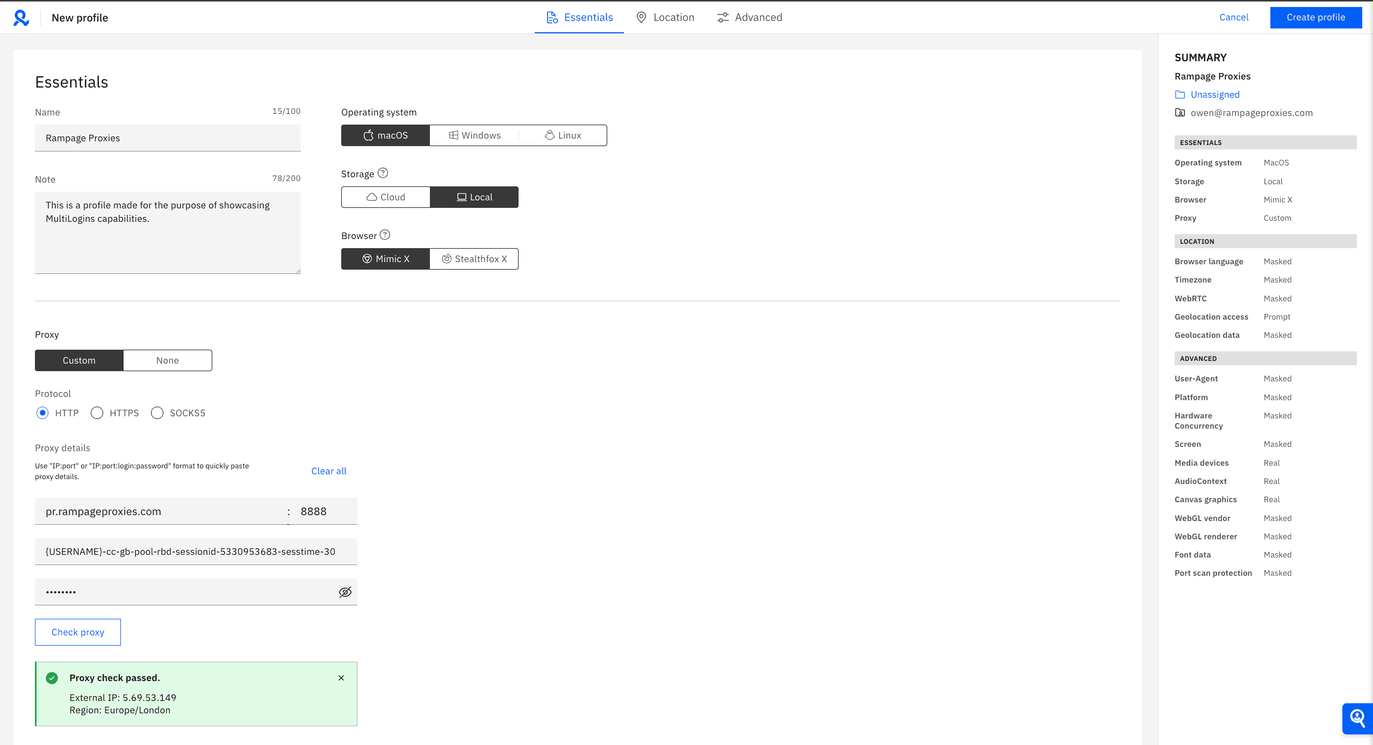This screenshot has width=1373, height=745.
Task: Set proxy mode to Custom
Action: click(79, 360)
